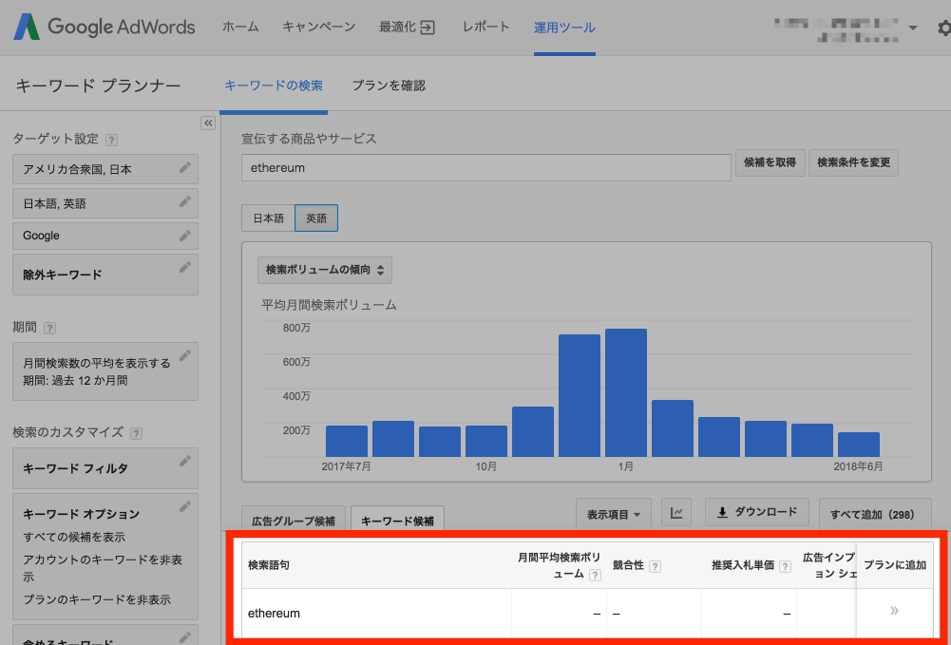Viewport: 951px width, 645px height.
Task: Click the 2018年6月 chart bar
Action: pyautogui.click(x=858, y=445)
